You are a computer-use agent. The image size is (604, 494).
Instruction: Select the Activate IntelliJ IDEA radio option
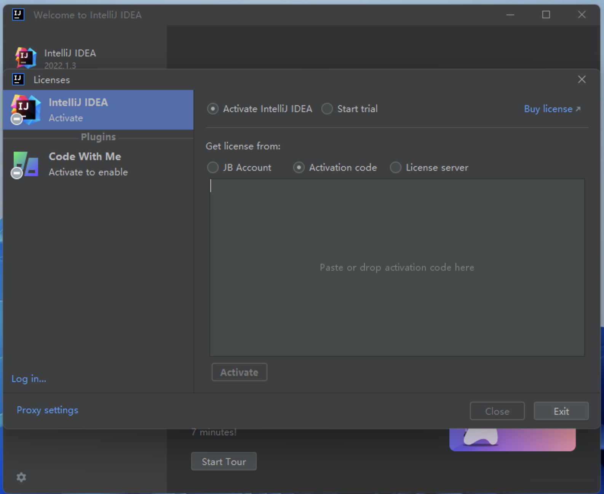coord(213,109)
